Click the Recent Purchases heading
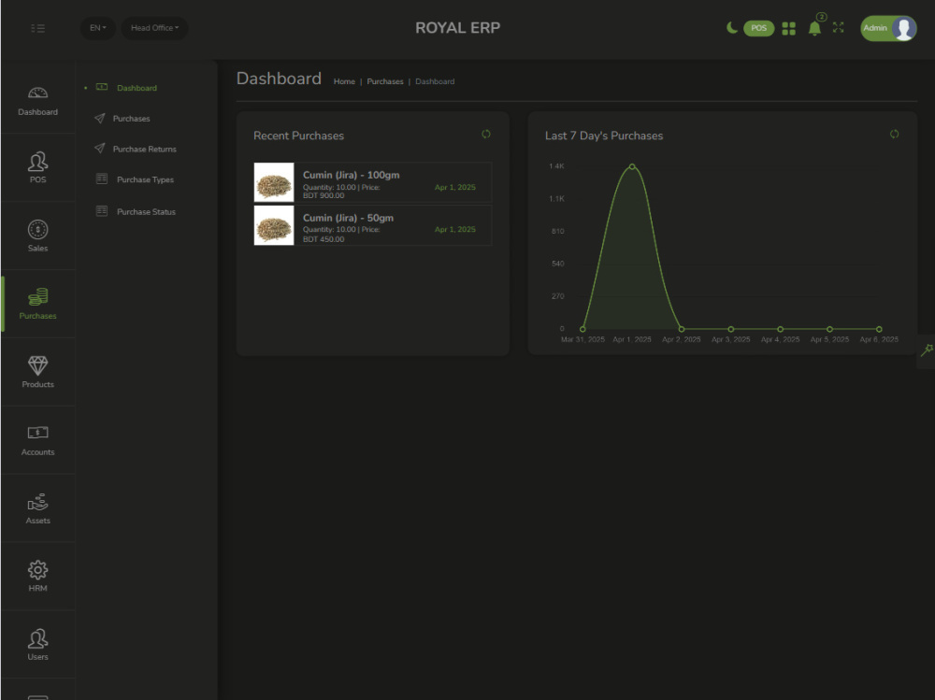The image size is (935, 700). (299, 136)
